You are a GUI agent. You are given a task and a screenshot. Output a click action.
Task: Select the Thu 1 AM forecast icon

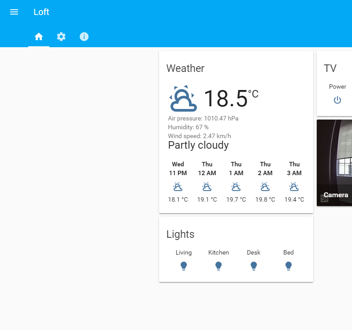coord(236,187)
